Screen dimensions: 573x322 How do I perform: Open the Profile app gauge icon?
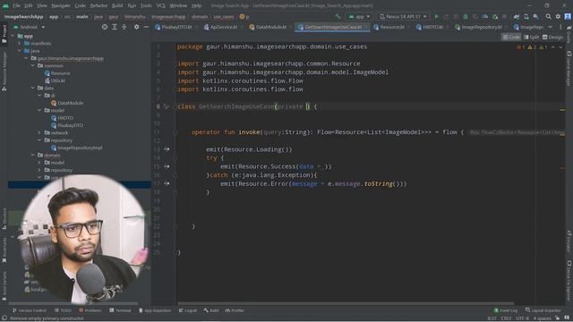pyautogui.click(x=485, y=17)
